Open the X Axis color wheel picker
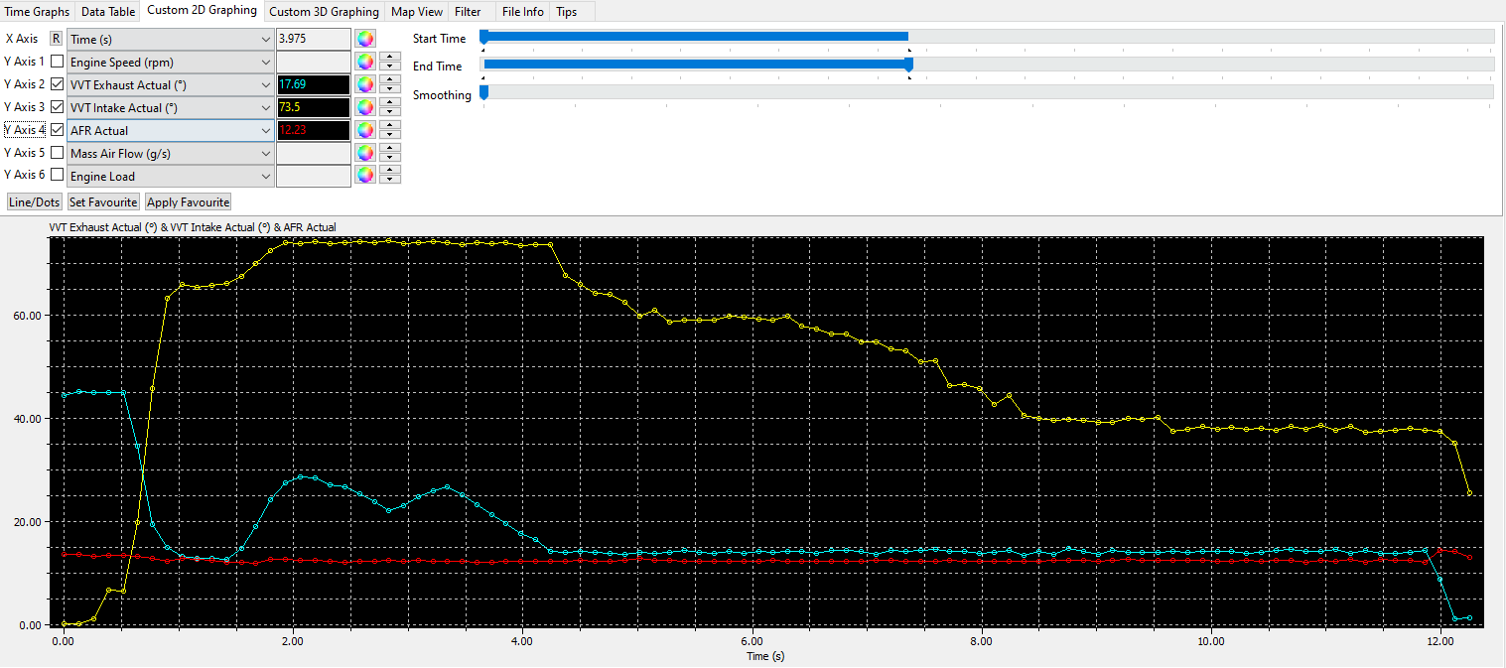This screenshot has height=668, width=1506. coord(365,39)
